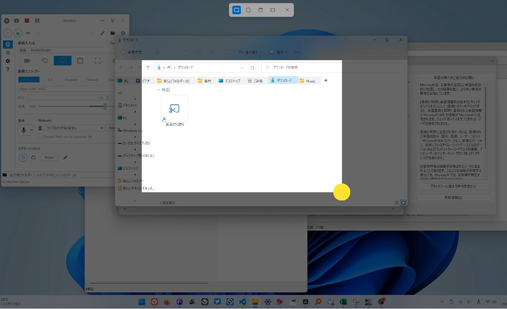Toggle keystrokes overlay in Captura
Screen dimensions: 507x309
click(x=28, y=33)
